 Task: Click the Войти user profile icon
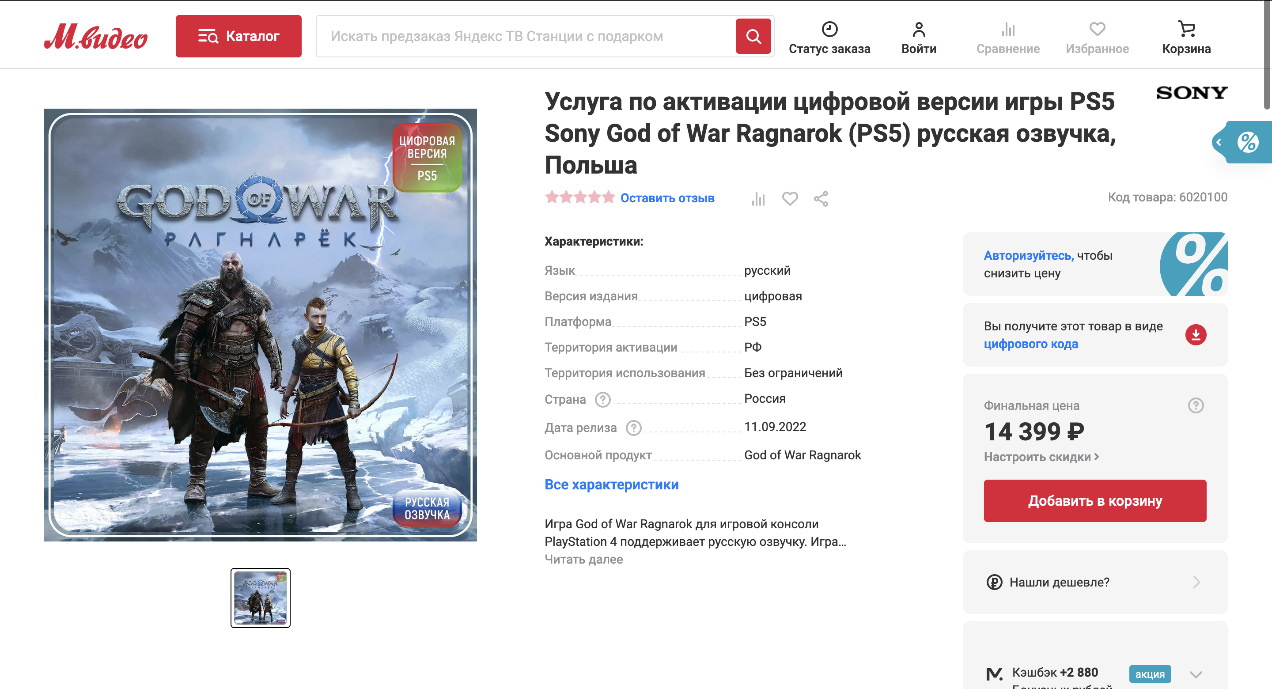(x=919, y=29)
